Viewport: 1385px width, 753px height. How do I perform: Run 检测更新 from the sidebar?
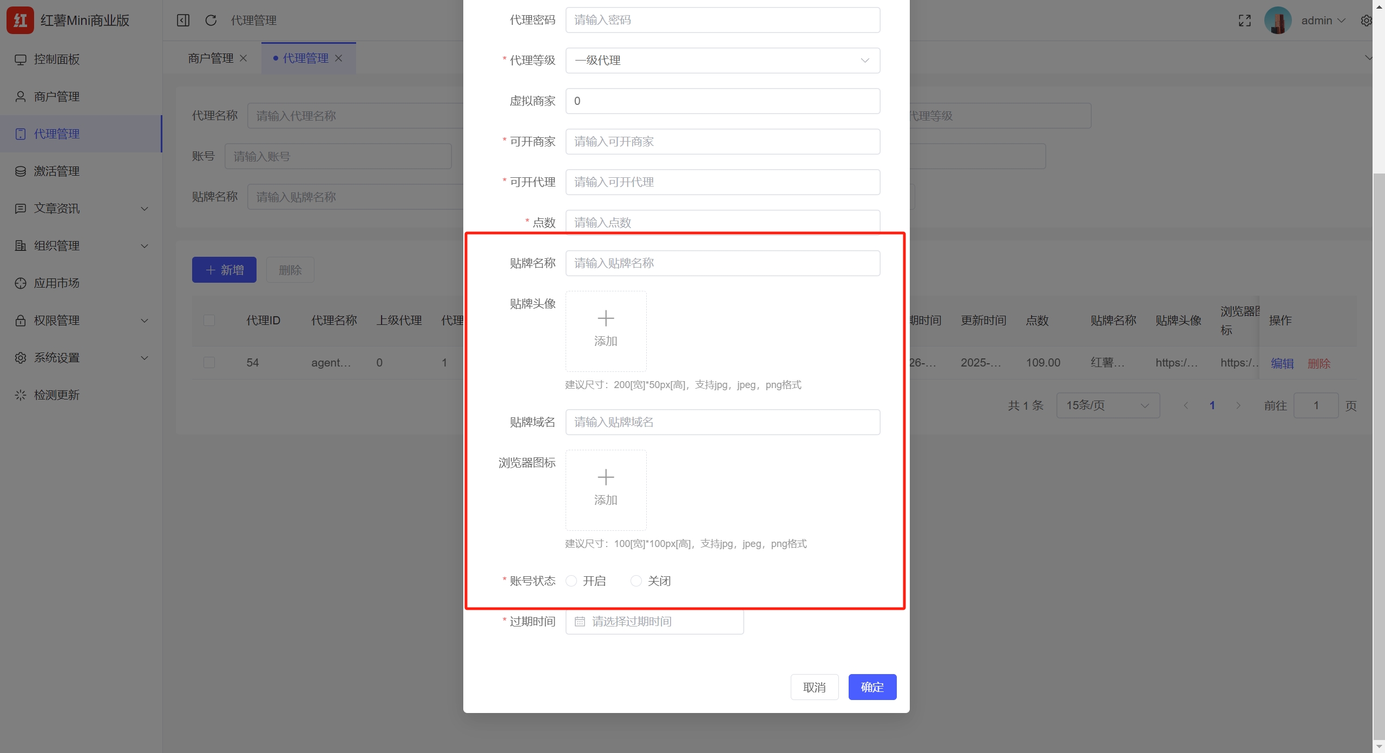tap(58, 395)
